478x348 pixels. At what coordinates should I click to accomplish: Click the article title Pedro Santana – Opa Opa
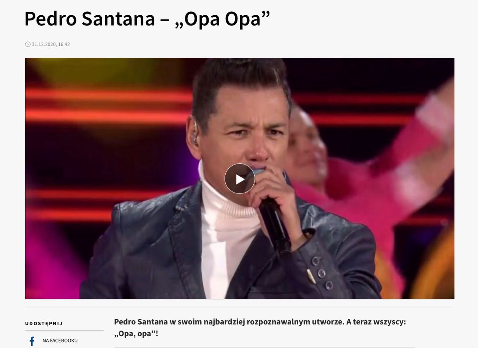[x=147, y=18]
